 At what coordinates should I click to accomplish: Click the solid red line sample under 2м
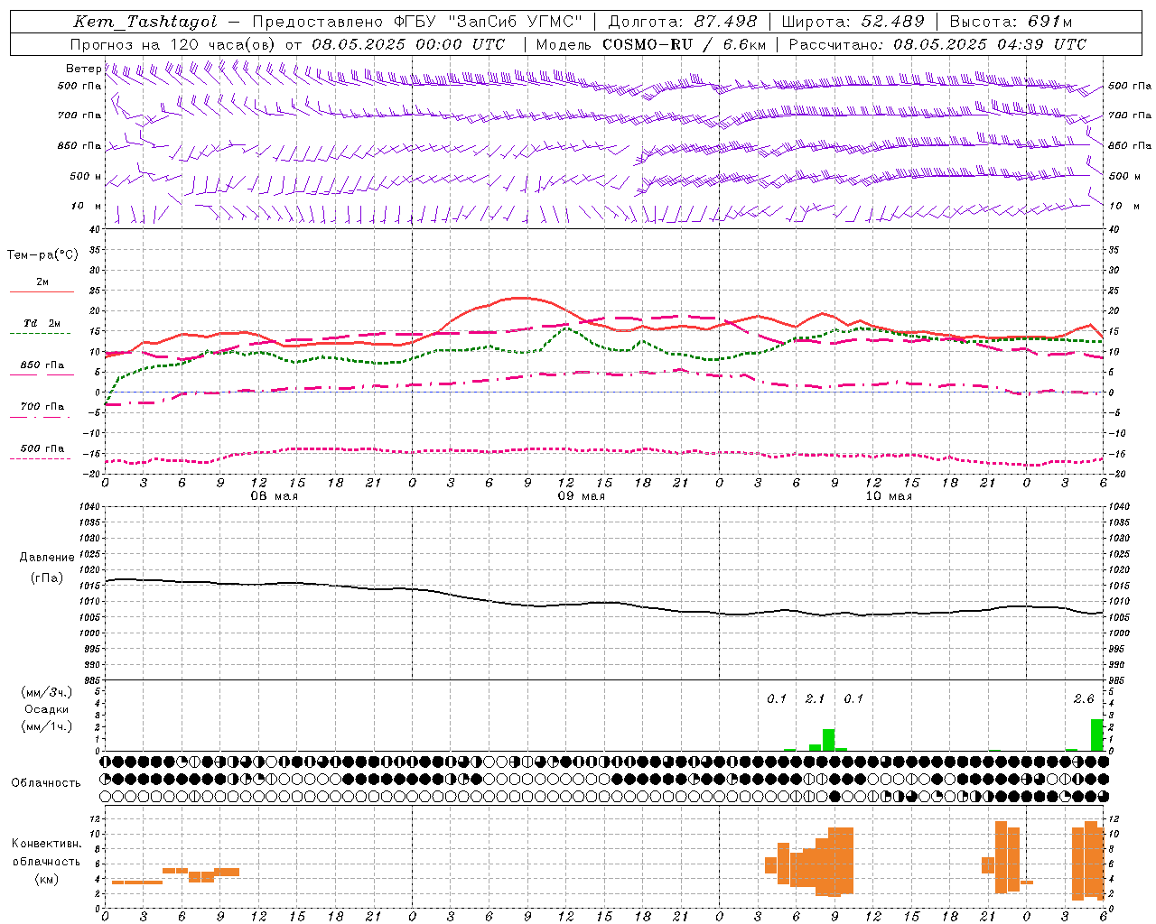(42, 292)
